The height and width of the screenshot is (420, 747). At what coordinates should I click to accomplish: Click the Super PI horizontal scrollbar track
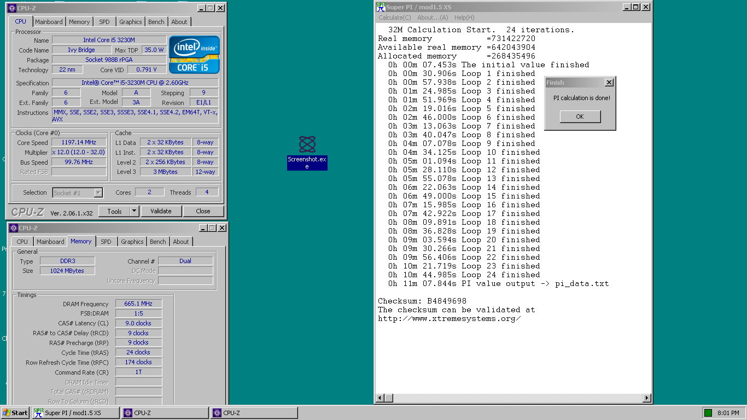click(x=513, y=398)
